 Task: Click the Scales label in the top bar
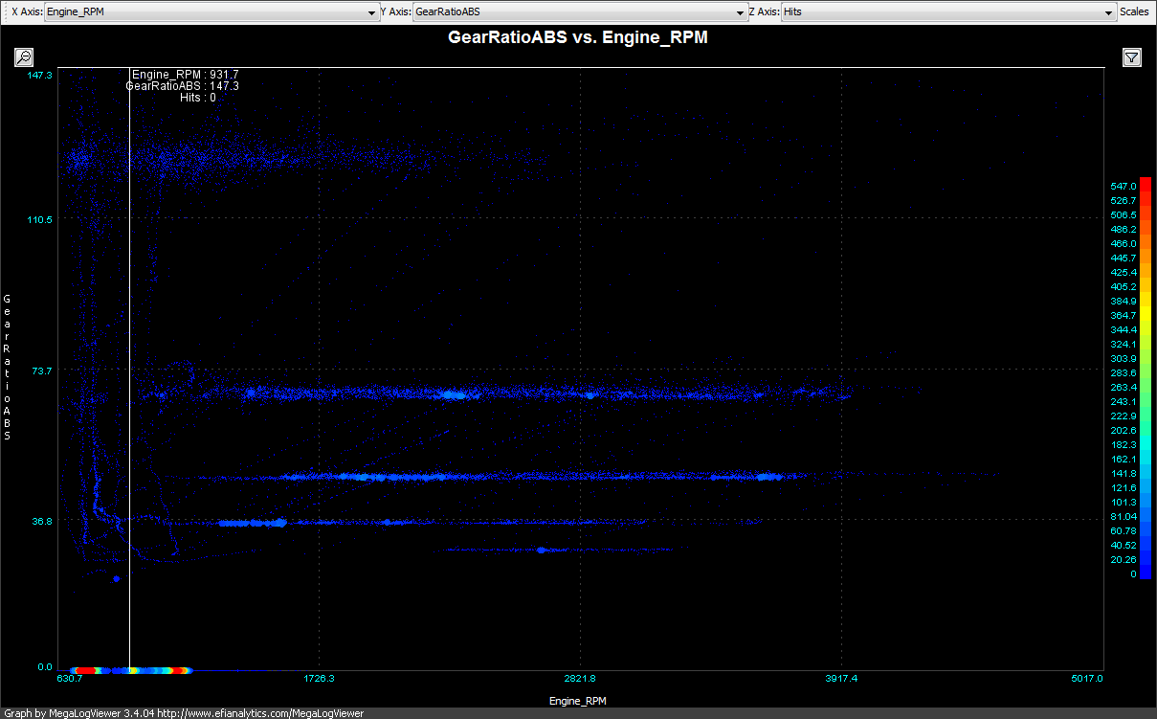click(1134, 12)
